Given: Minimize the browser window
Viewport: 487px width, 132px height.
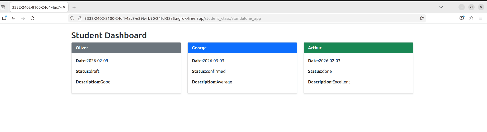Looking at the screenshot, I should 462,7.
